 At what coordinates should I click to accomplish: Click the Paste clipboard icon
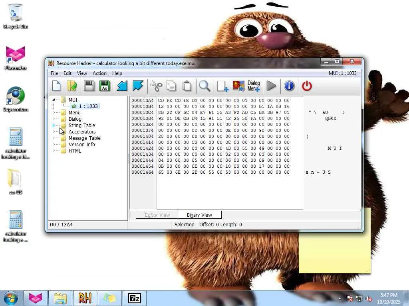187,86
